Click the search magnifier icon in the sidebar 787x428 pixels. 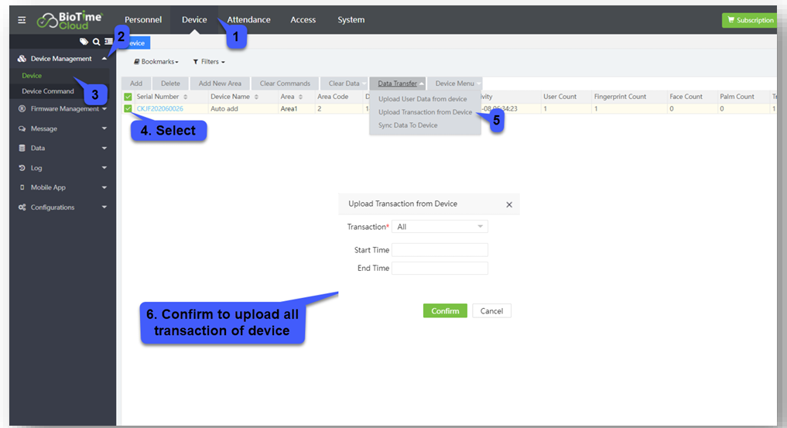tap(96, 42)
